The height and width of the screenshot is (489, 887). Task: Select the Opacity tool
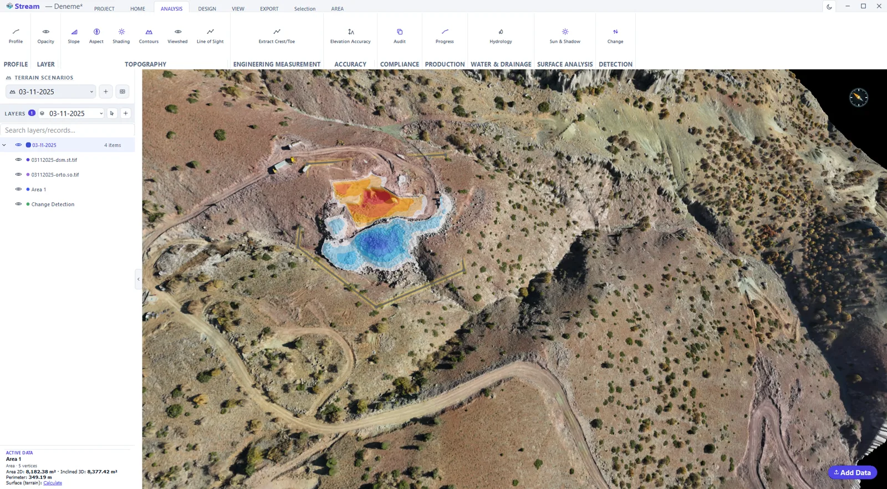coord(45,36)
